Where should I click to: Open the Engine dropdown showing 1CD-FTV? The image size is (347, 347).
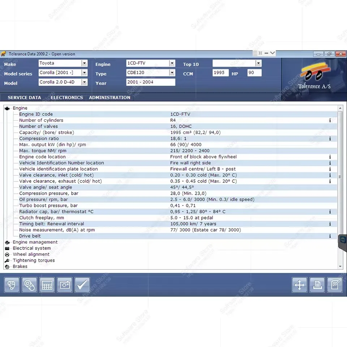point(172,63)
